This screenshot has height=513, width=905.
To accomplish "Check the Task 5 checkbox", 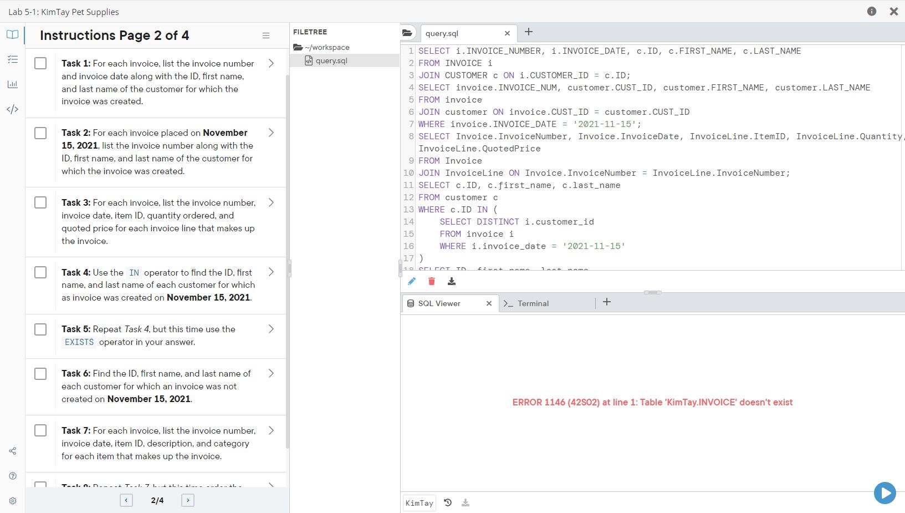I will coord(40,329).
